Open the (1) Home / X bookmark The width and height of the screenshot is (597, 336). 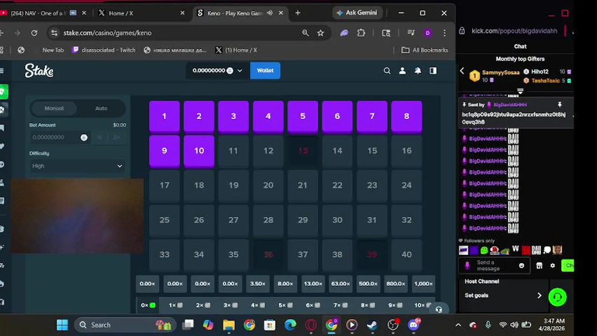coord(236,50)
